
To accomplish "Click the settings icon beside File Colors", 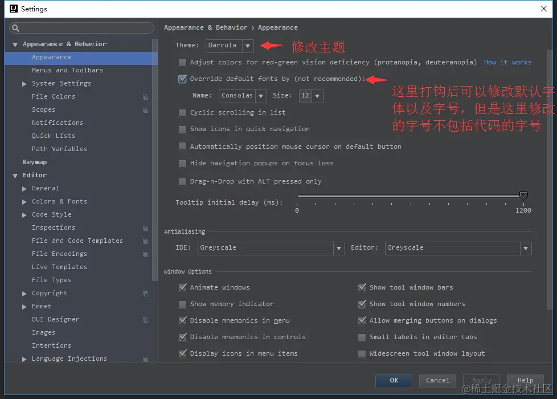I will (x=146, y=96).
